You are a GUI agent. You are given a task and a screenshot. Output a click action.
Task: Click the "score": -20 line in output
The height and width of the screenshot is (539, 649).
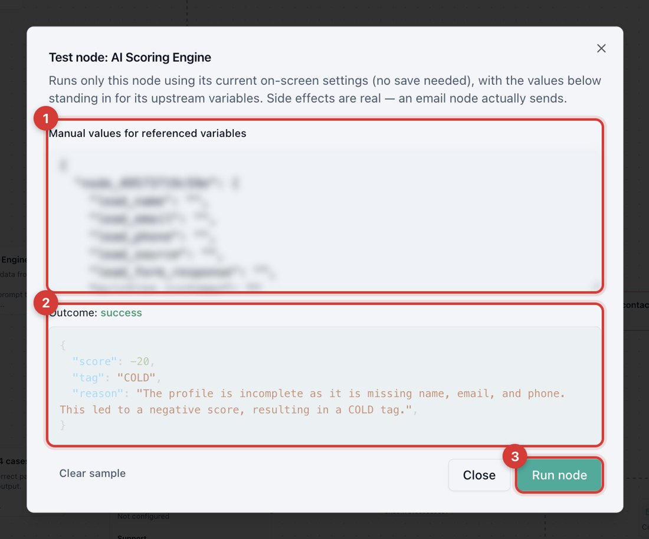113,361
